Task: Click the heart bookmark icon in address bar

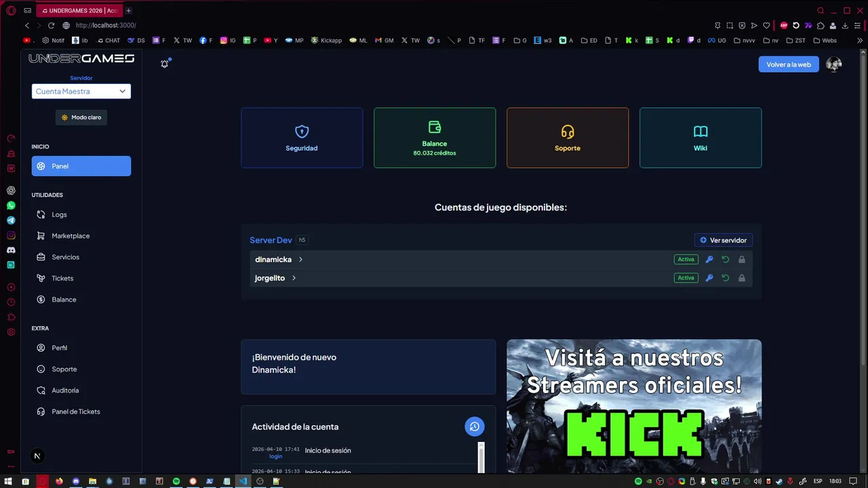Action: pos(766,25)
